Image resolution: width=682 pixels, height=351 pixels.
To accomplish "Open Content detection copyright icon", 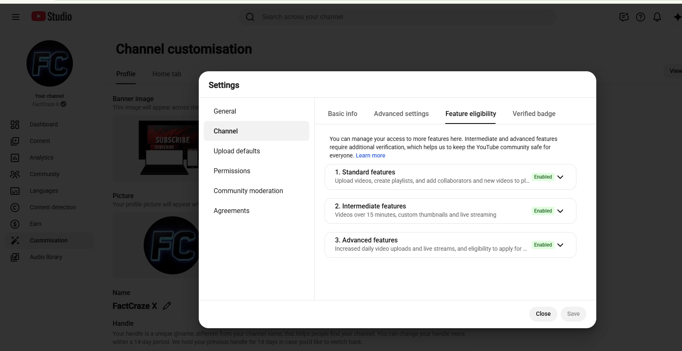I will coord(15,208).
